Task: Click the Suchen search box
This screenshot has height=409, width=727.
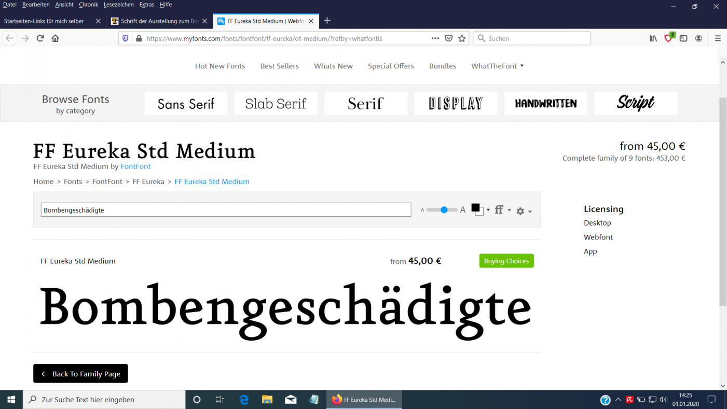Action: 532,38
